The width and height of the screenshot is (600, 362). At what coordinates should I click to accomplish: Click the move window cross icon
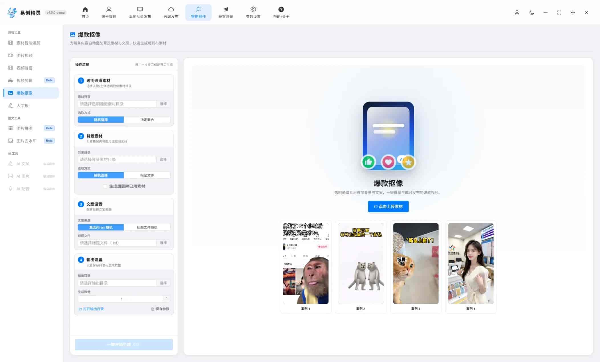tap(573, 13)
